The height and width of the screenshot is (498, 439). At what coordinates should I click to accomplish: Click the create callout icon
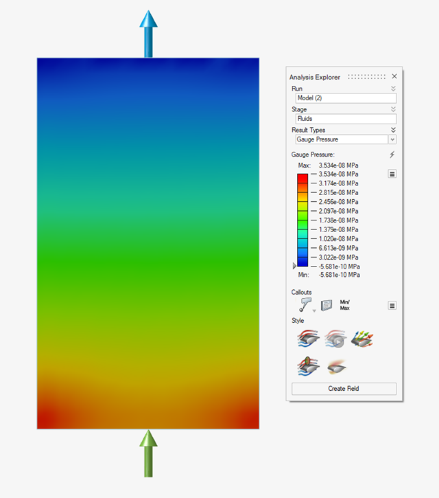(x=305, y=305)
